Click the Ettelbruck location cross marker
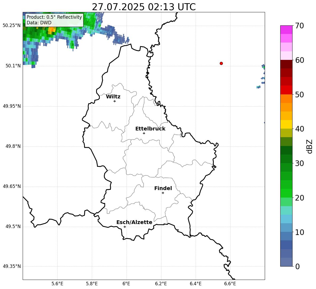 click(144, 133)
